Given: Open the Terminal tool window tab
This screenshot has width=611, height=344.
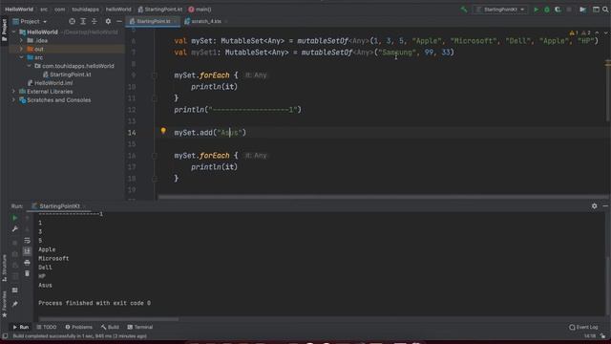Looking at the screenshot, I should 140,327.
